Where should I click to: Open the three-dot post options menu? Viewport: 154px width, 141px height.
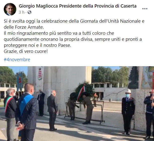[145, 9]
